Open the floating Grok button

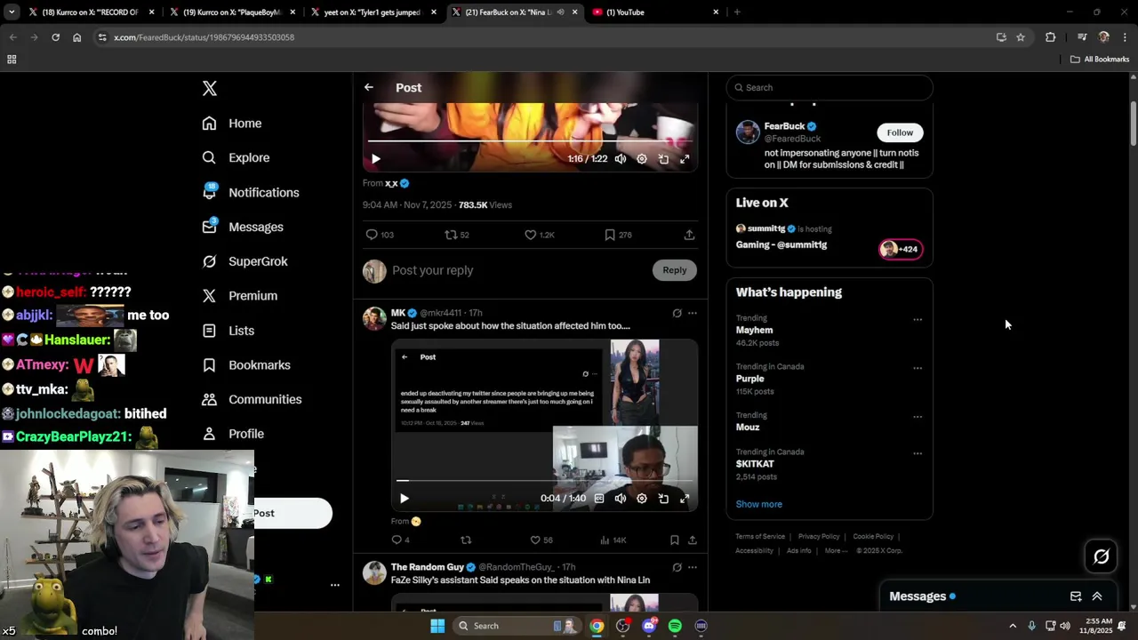click(x=1102, y=556)
